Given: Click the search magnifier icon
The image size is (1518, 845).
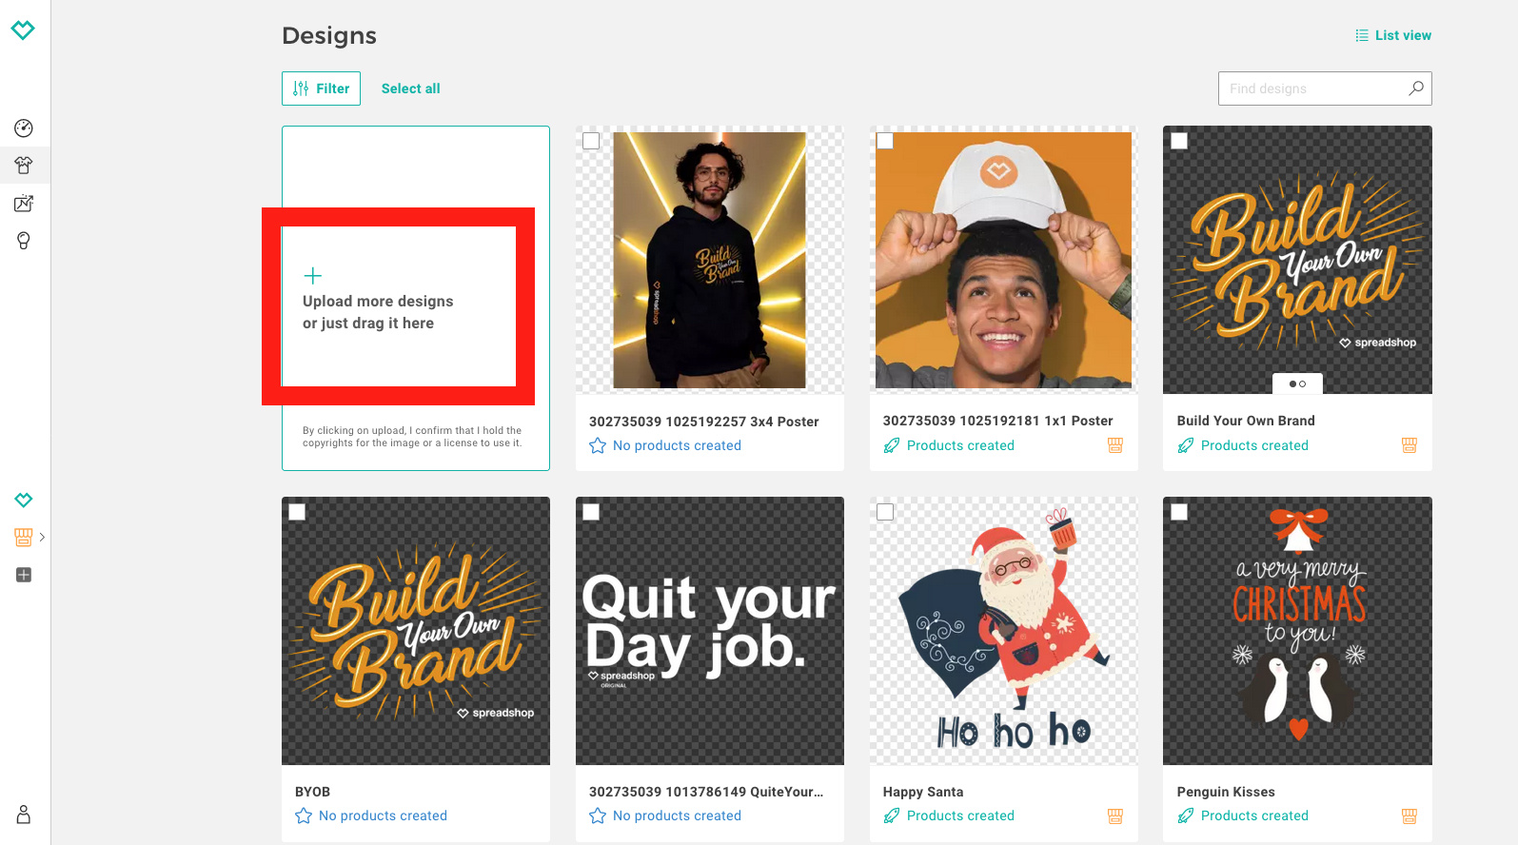Looking at the screenshot, I should (1416, 88).
